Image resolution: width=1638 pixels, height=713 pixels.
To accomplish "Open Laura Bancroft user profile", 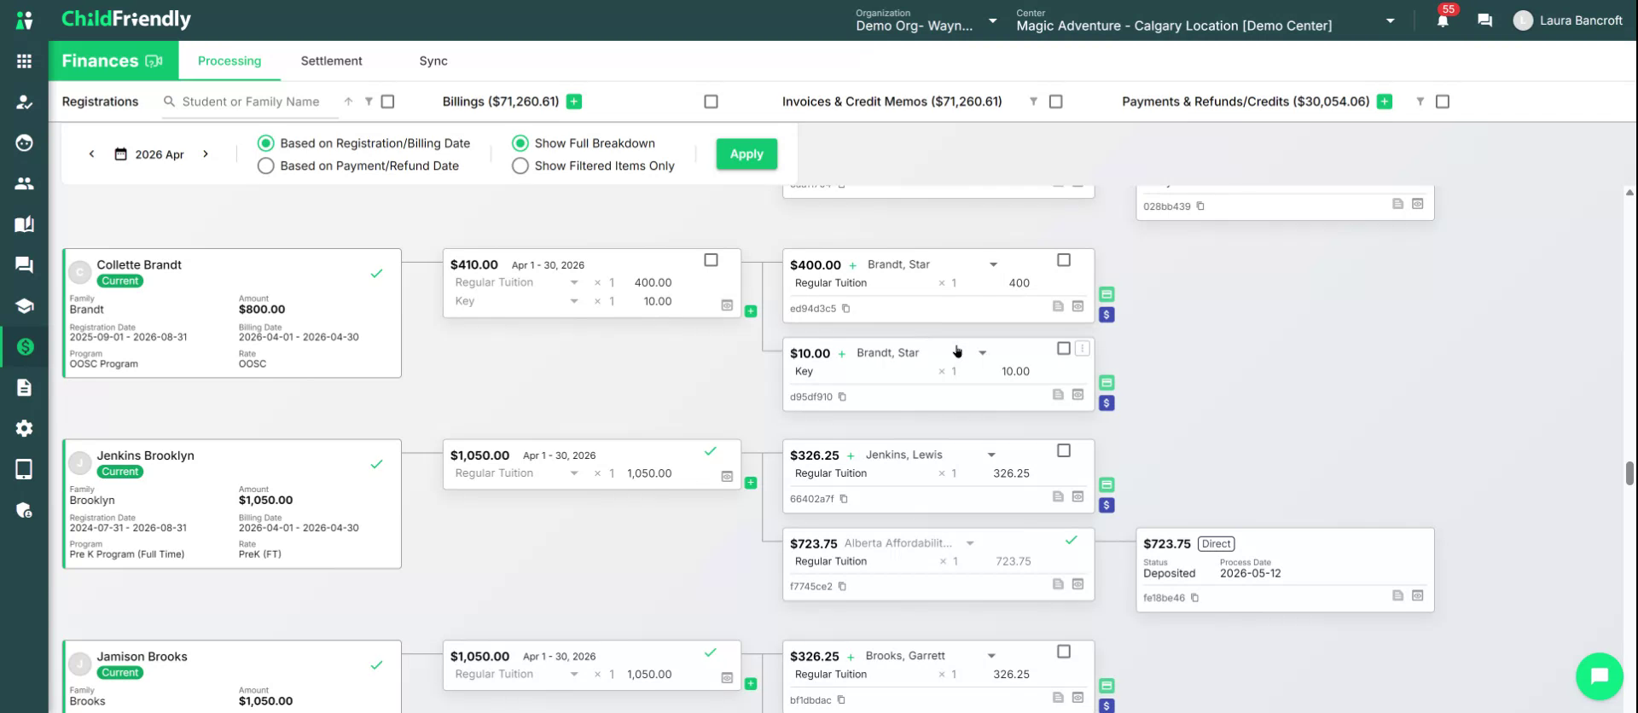I will (1567, 20).
